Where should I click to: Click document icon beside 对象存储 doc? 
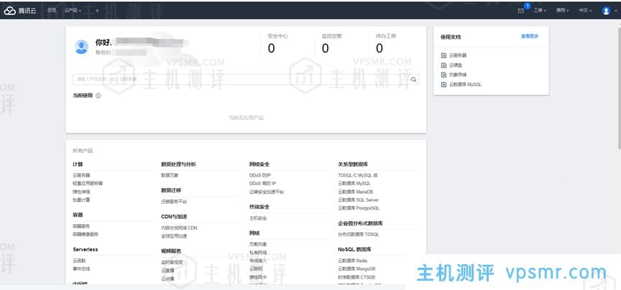pos(443,75)
